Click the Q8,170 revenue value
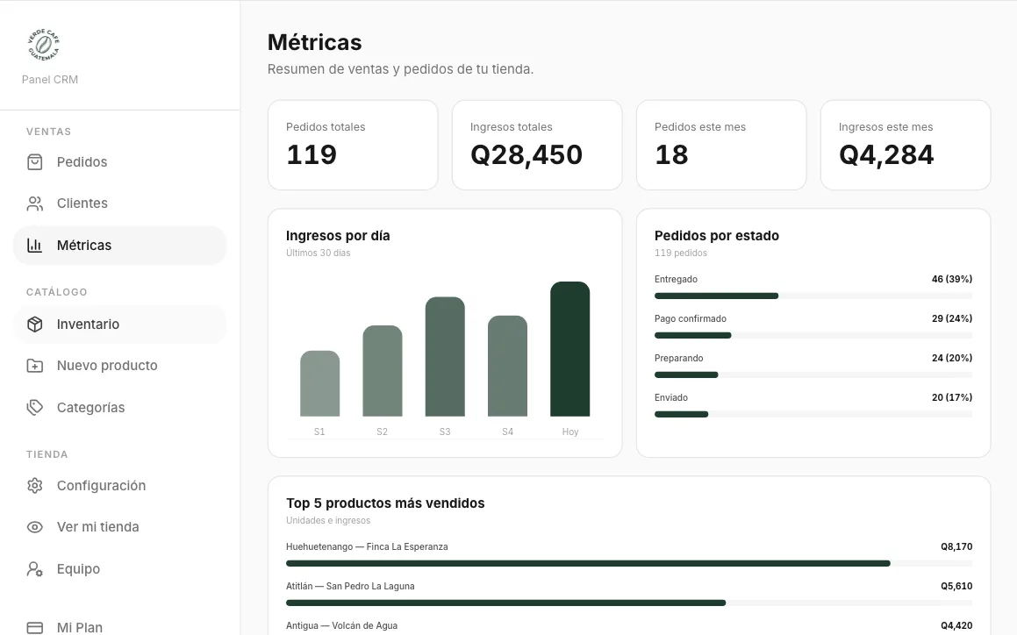1017x635 pixels. [x=956, y=546]
